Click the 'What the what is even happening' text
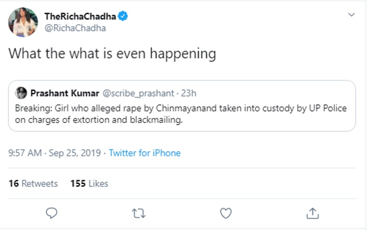 tap(112, 54)
